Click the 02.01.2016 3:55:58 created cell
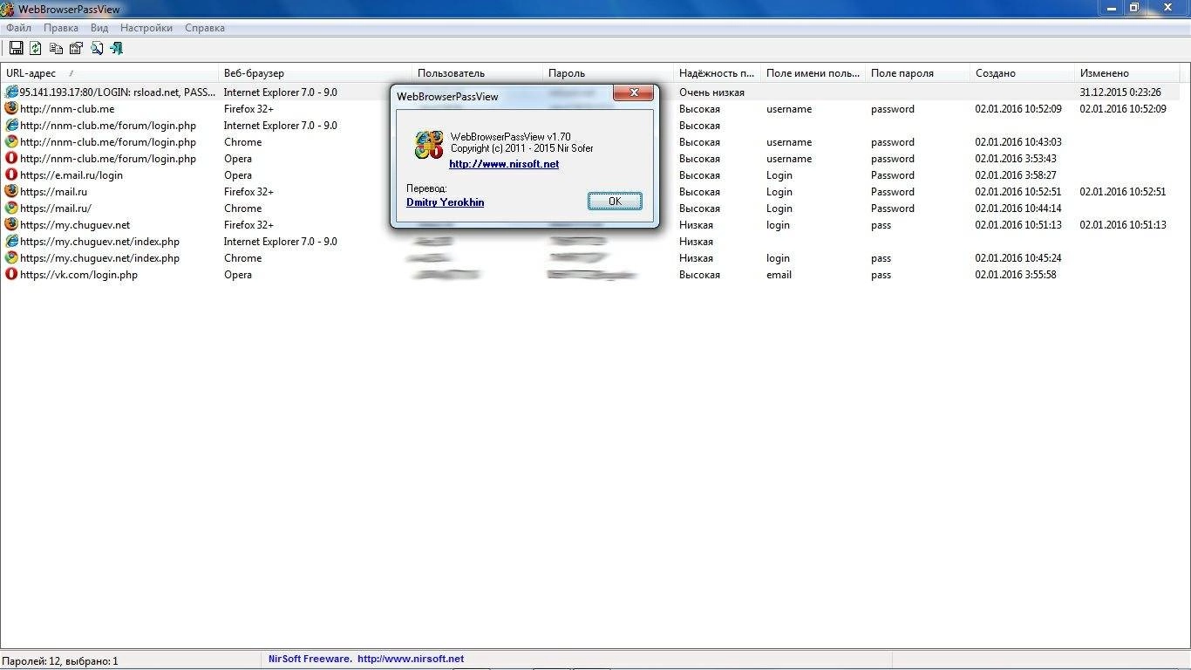 pos(1016,275)
